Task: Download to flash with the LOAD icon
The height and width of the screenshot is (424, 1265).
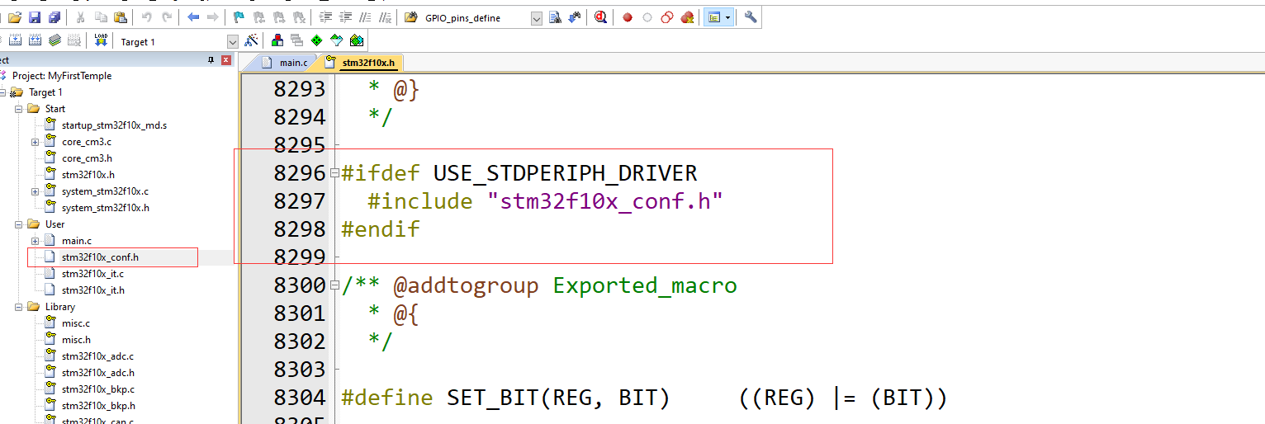Action: point(101,40)
